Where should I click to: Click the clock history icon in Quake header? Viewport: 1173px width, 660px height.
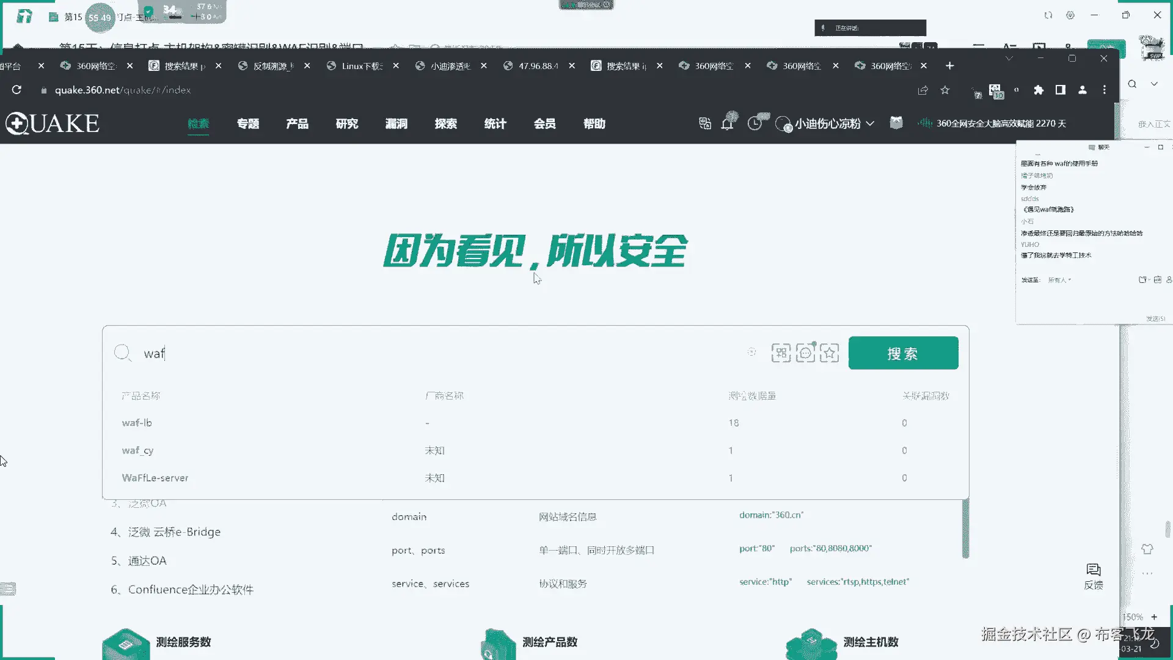(755, 123)
